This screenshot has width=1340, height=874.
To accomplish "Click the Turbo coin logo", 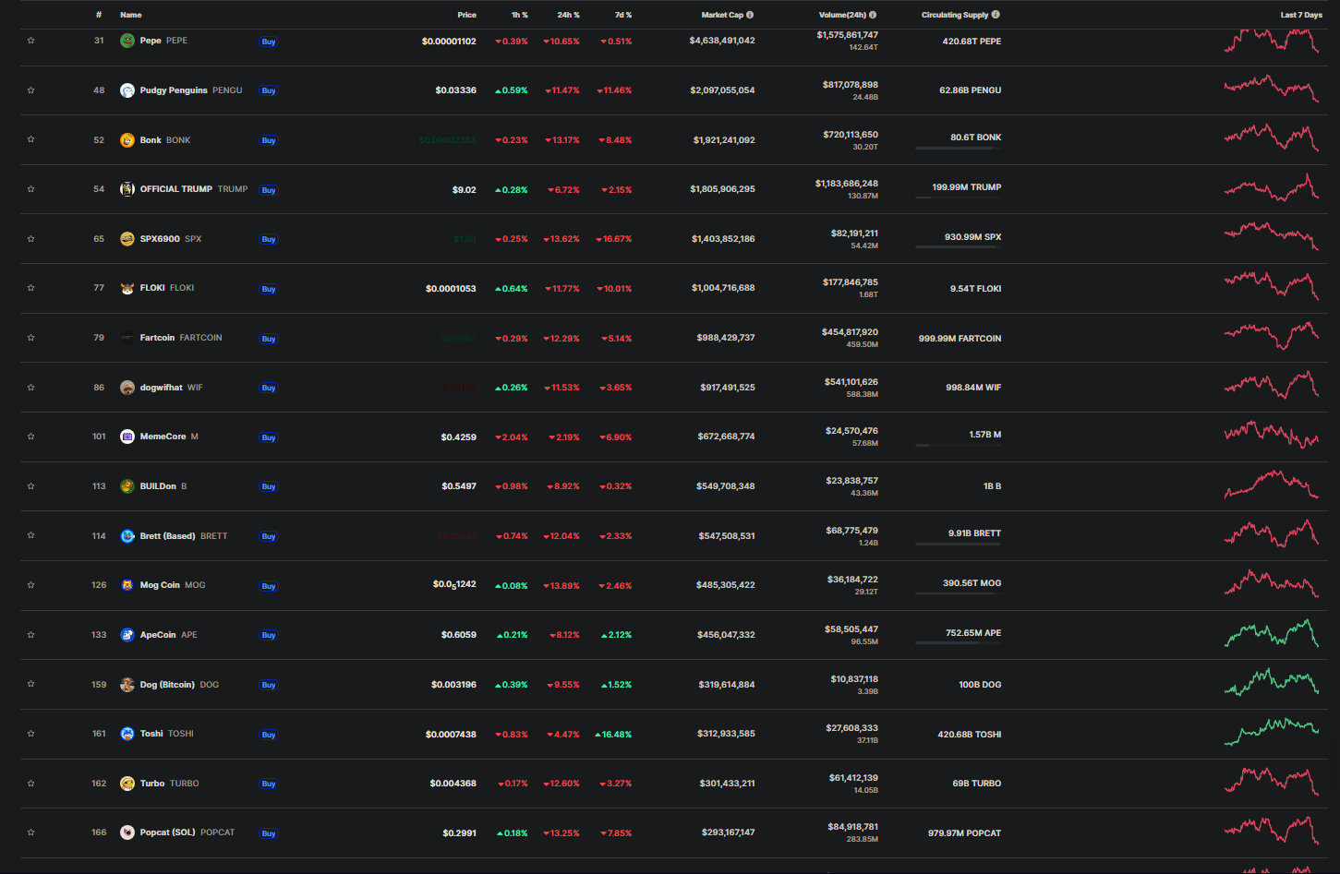I will click(x=127, y=784).
